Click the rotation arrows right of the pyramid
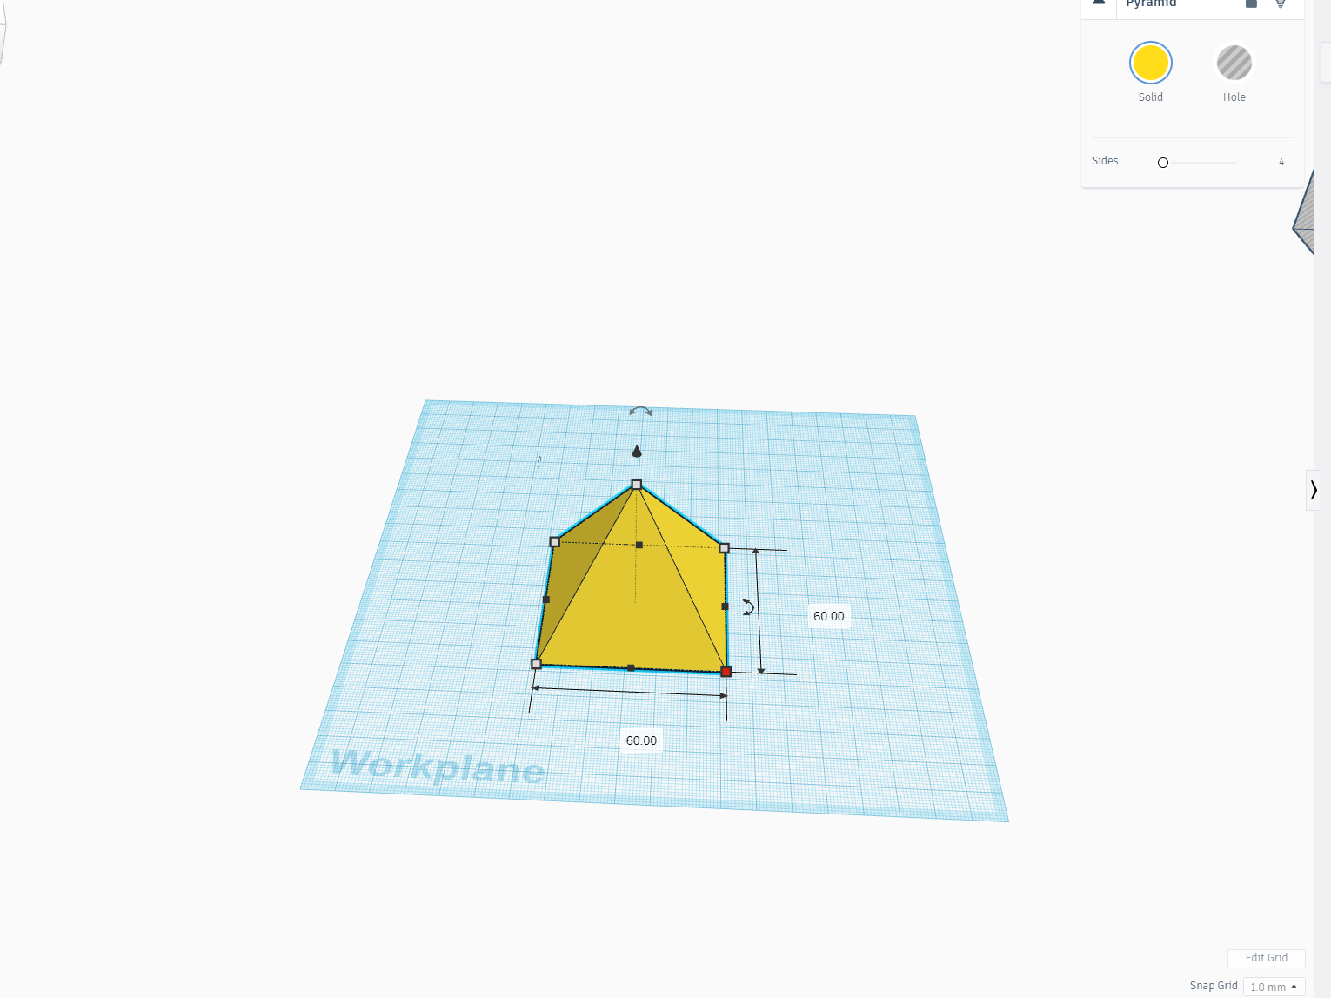Image resolution: width=1331 pixels, height=998 pixels. (748, 606)
